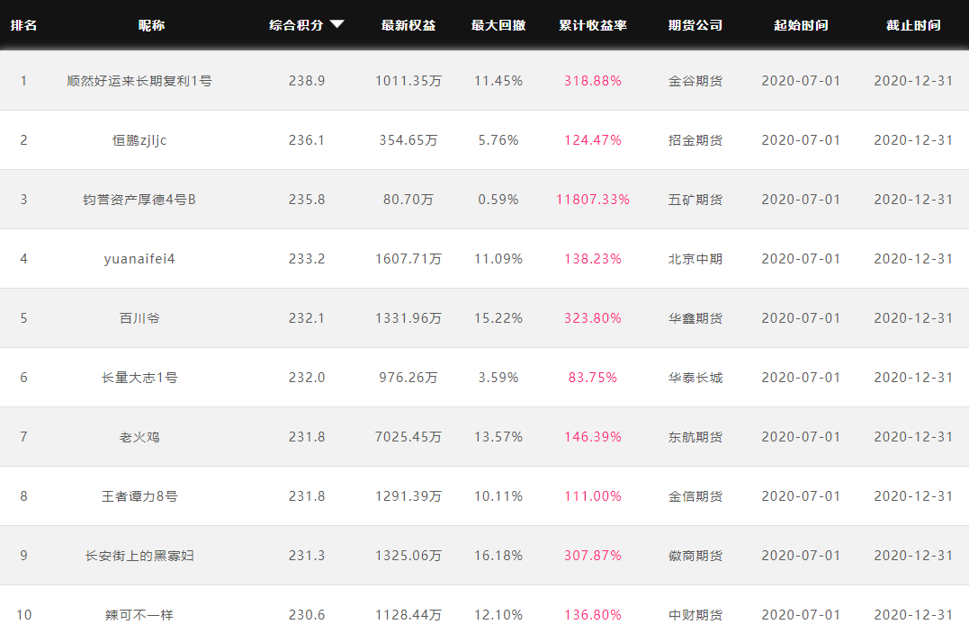969x642 pixels.
Task: Open nickname 顺然好运来长期复利1号
Action: point(139,81)
